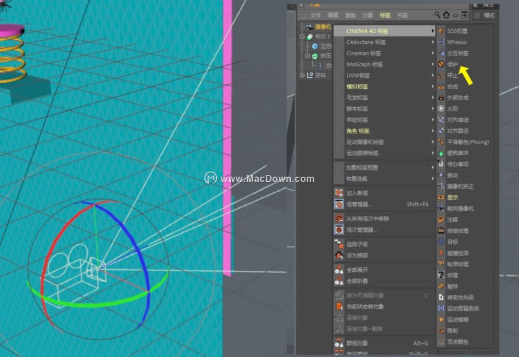Select the 目标 tag icon
This screenshot has height=357, width=519.
441,241
